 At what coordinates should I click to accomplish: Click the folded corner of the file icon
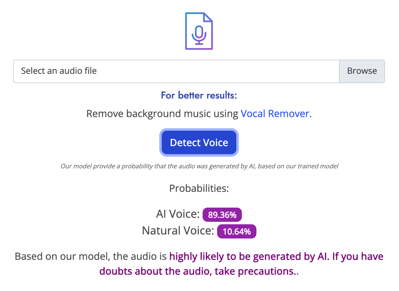click(208, 17)
